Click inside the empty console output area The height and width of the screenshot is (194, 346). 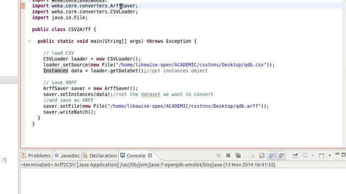[183, 181]
